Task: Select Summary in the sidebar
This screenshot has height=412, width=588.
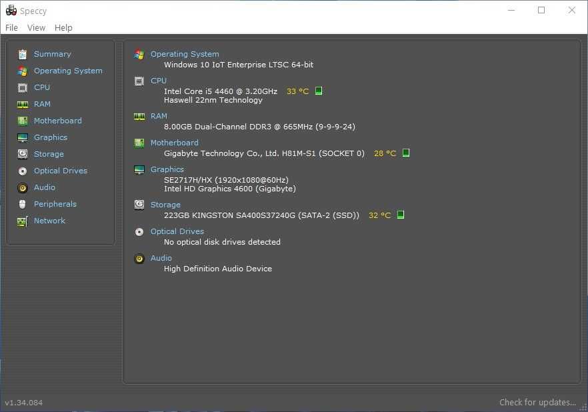Action: tap(53, 54)
